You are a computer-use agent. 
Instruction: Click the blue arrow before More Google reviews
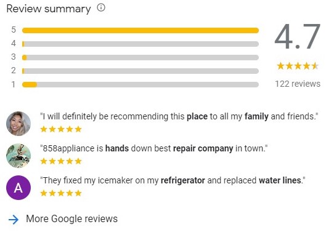(14, 219)
